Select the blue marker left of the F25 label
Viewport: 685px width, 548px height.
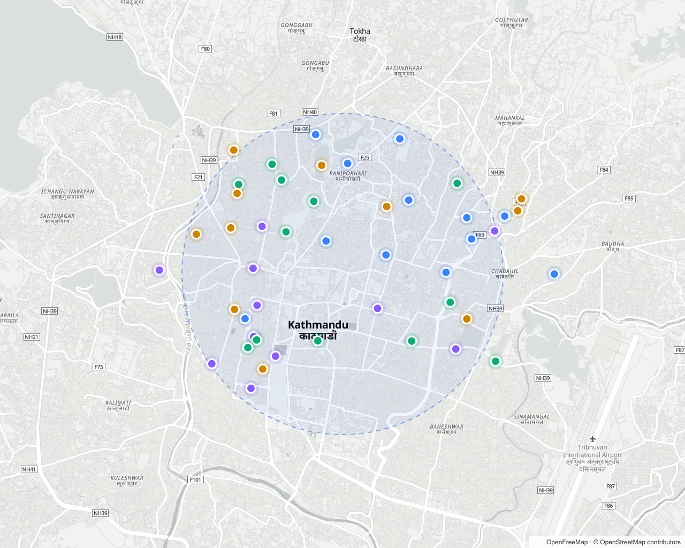tap(348, 163)
